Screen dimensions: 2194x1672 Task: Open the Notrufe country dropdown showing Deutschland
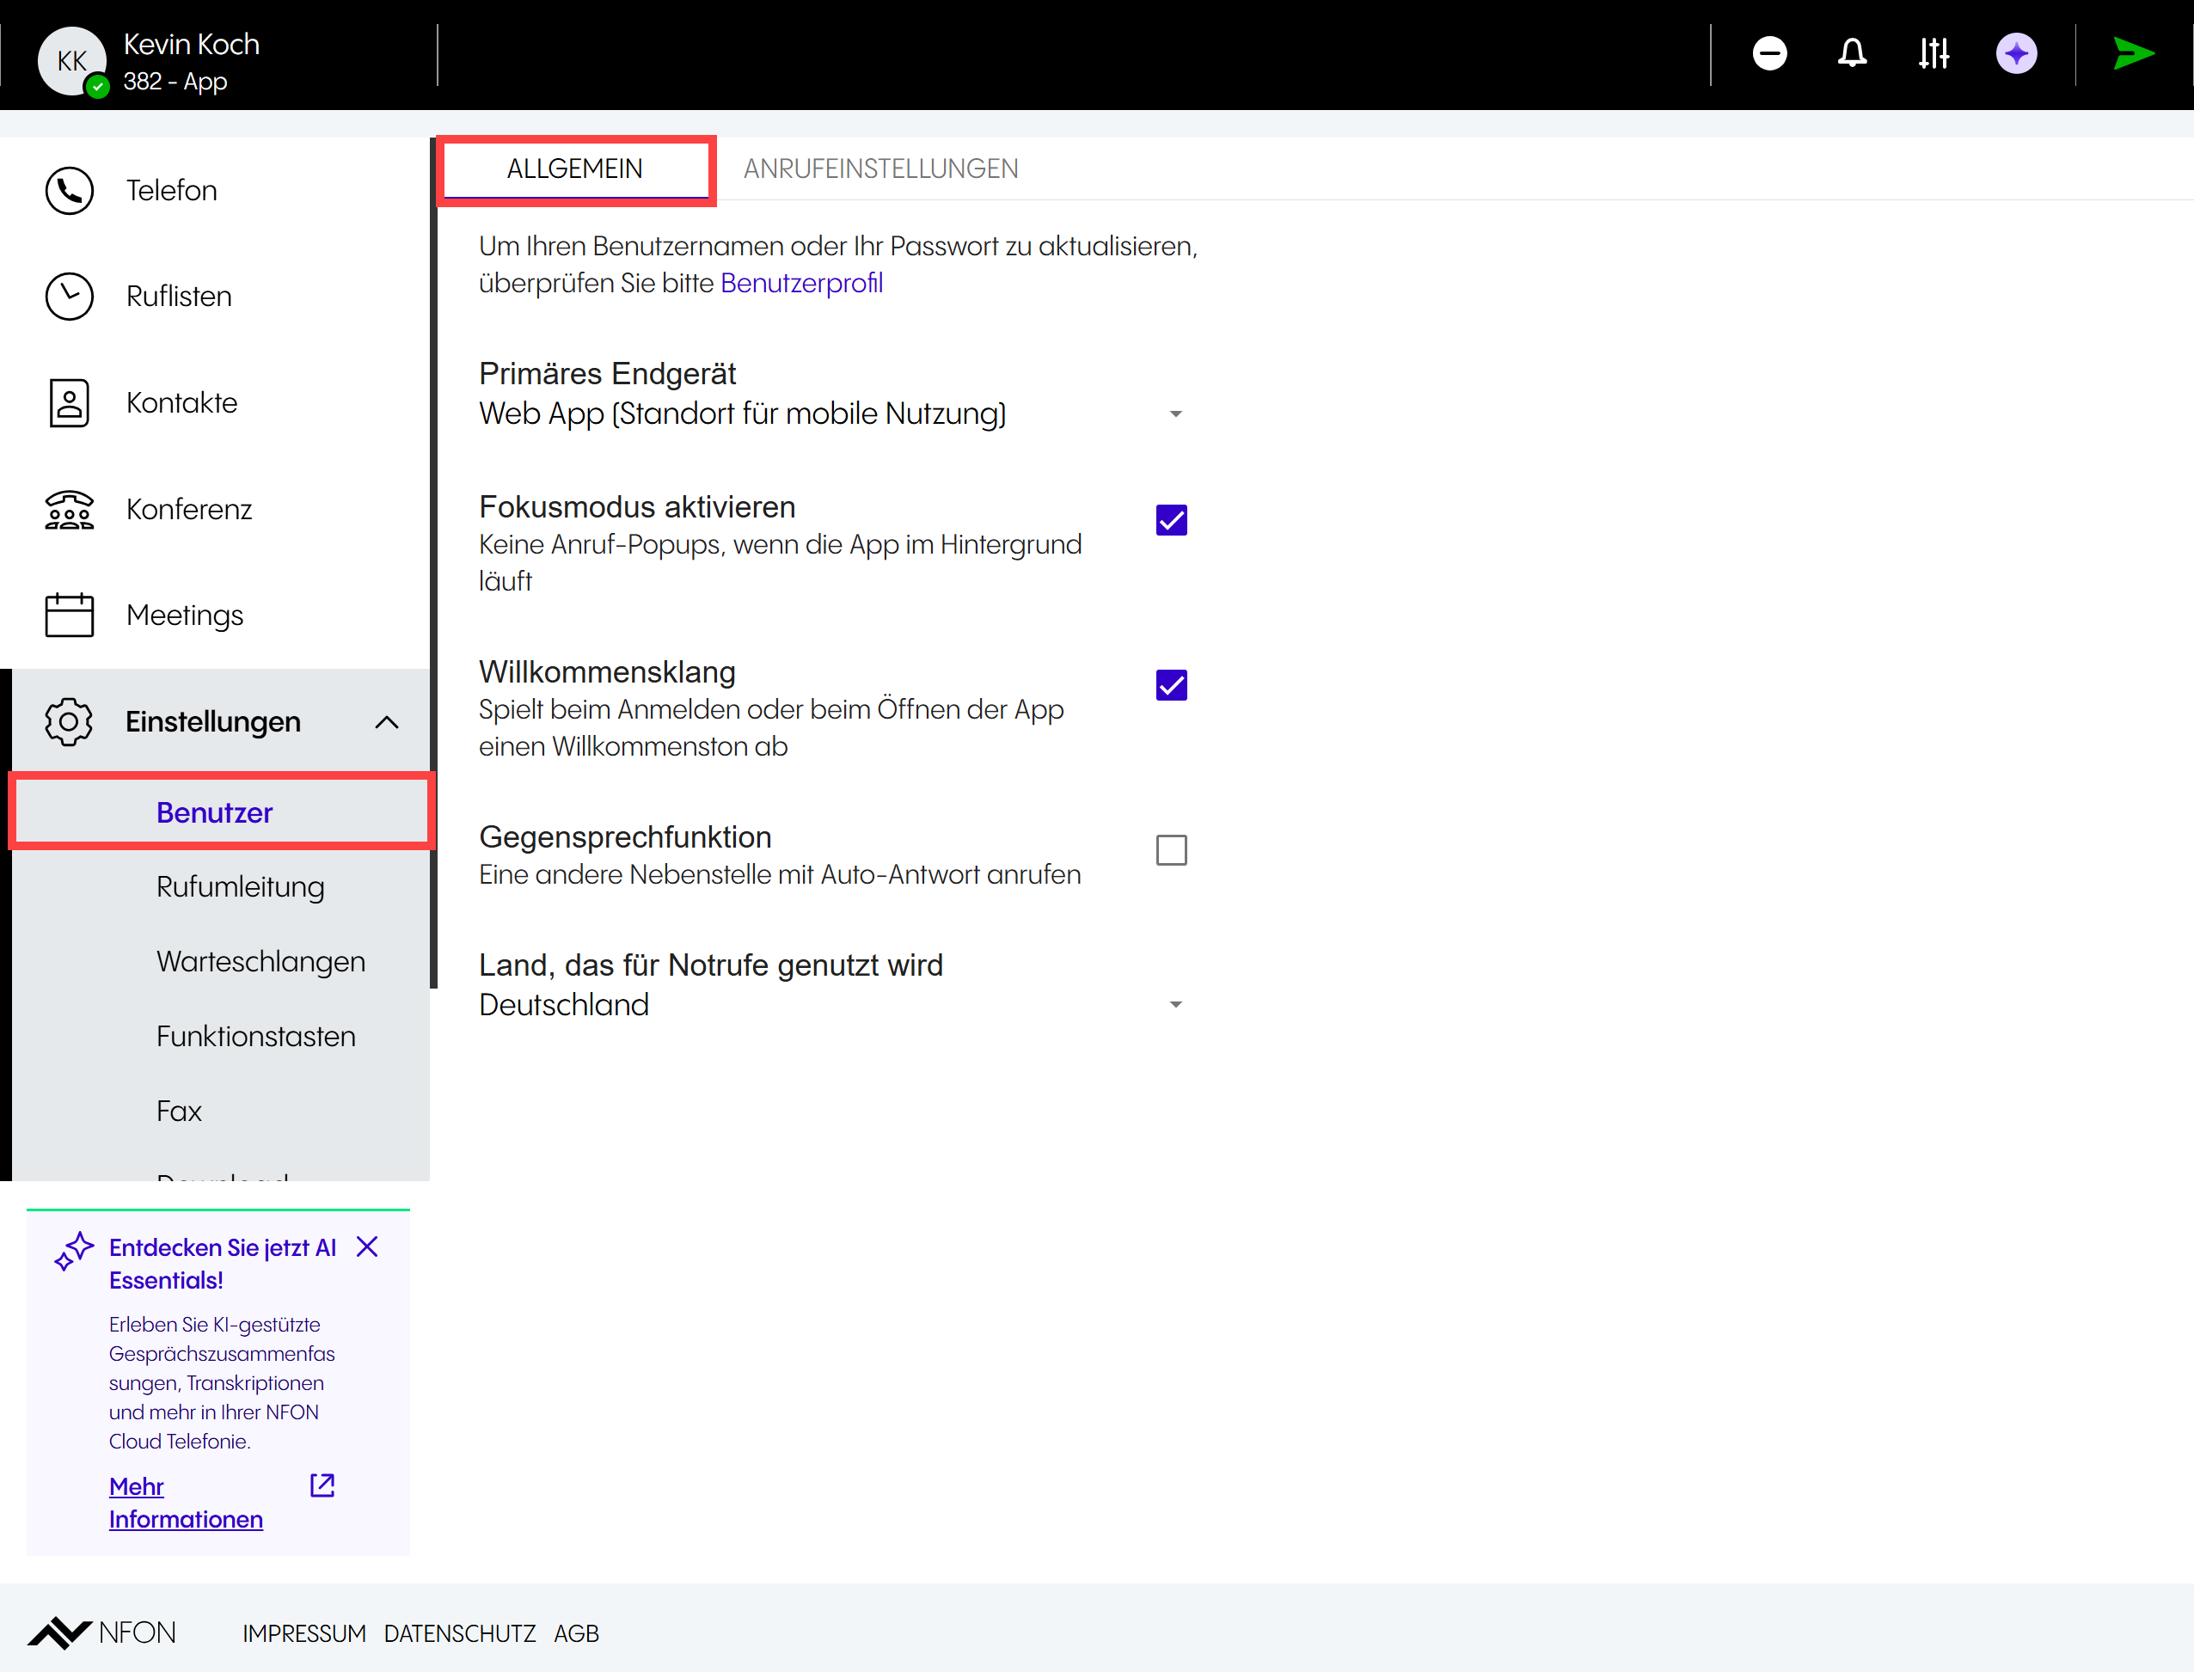click(x=1174, y=1004)
